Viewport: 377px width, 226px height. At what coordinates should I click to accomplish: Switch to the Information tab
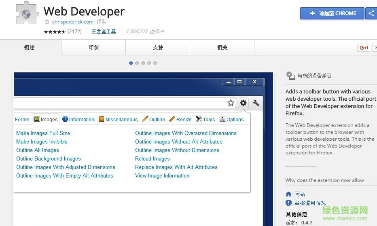pyautogui.click(x=78, y=119)
